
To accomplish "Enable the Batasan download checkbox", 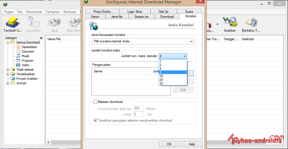I will 95,102.
